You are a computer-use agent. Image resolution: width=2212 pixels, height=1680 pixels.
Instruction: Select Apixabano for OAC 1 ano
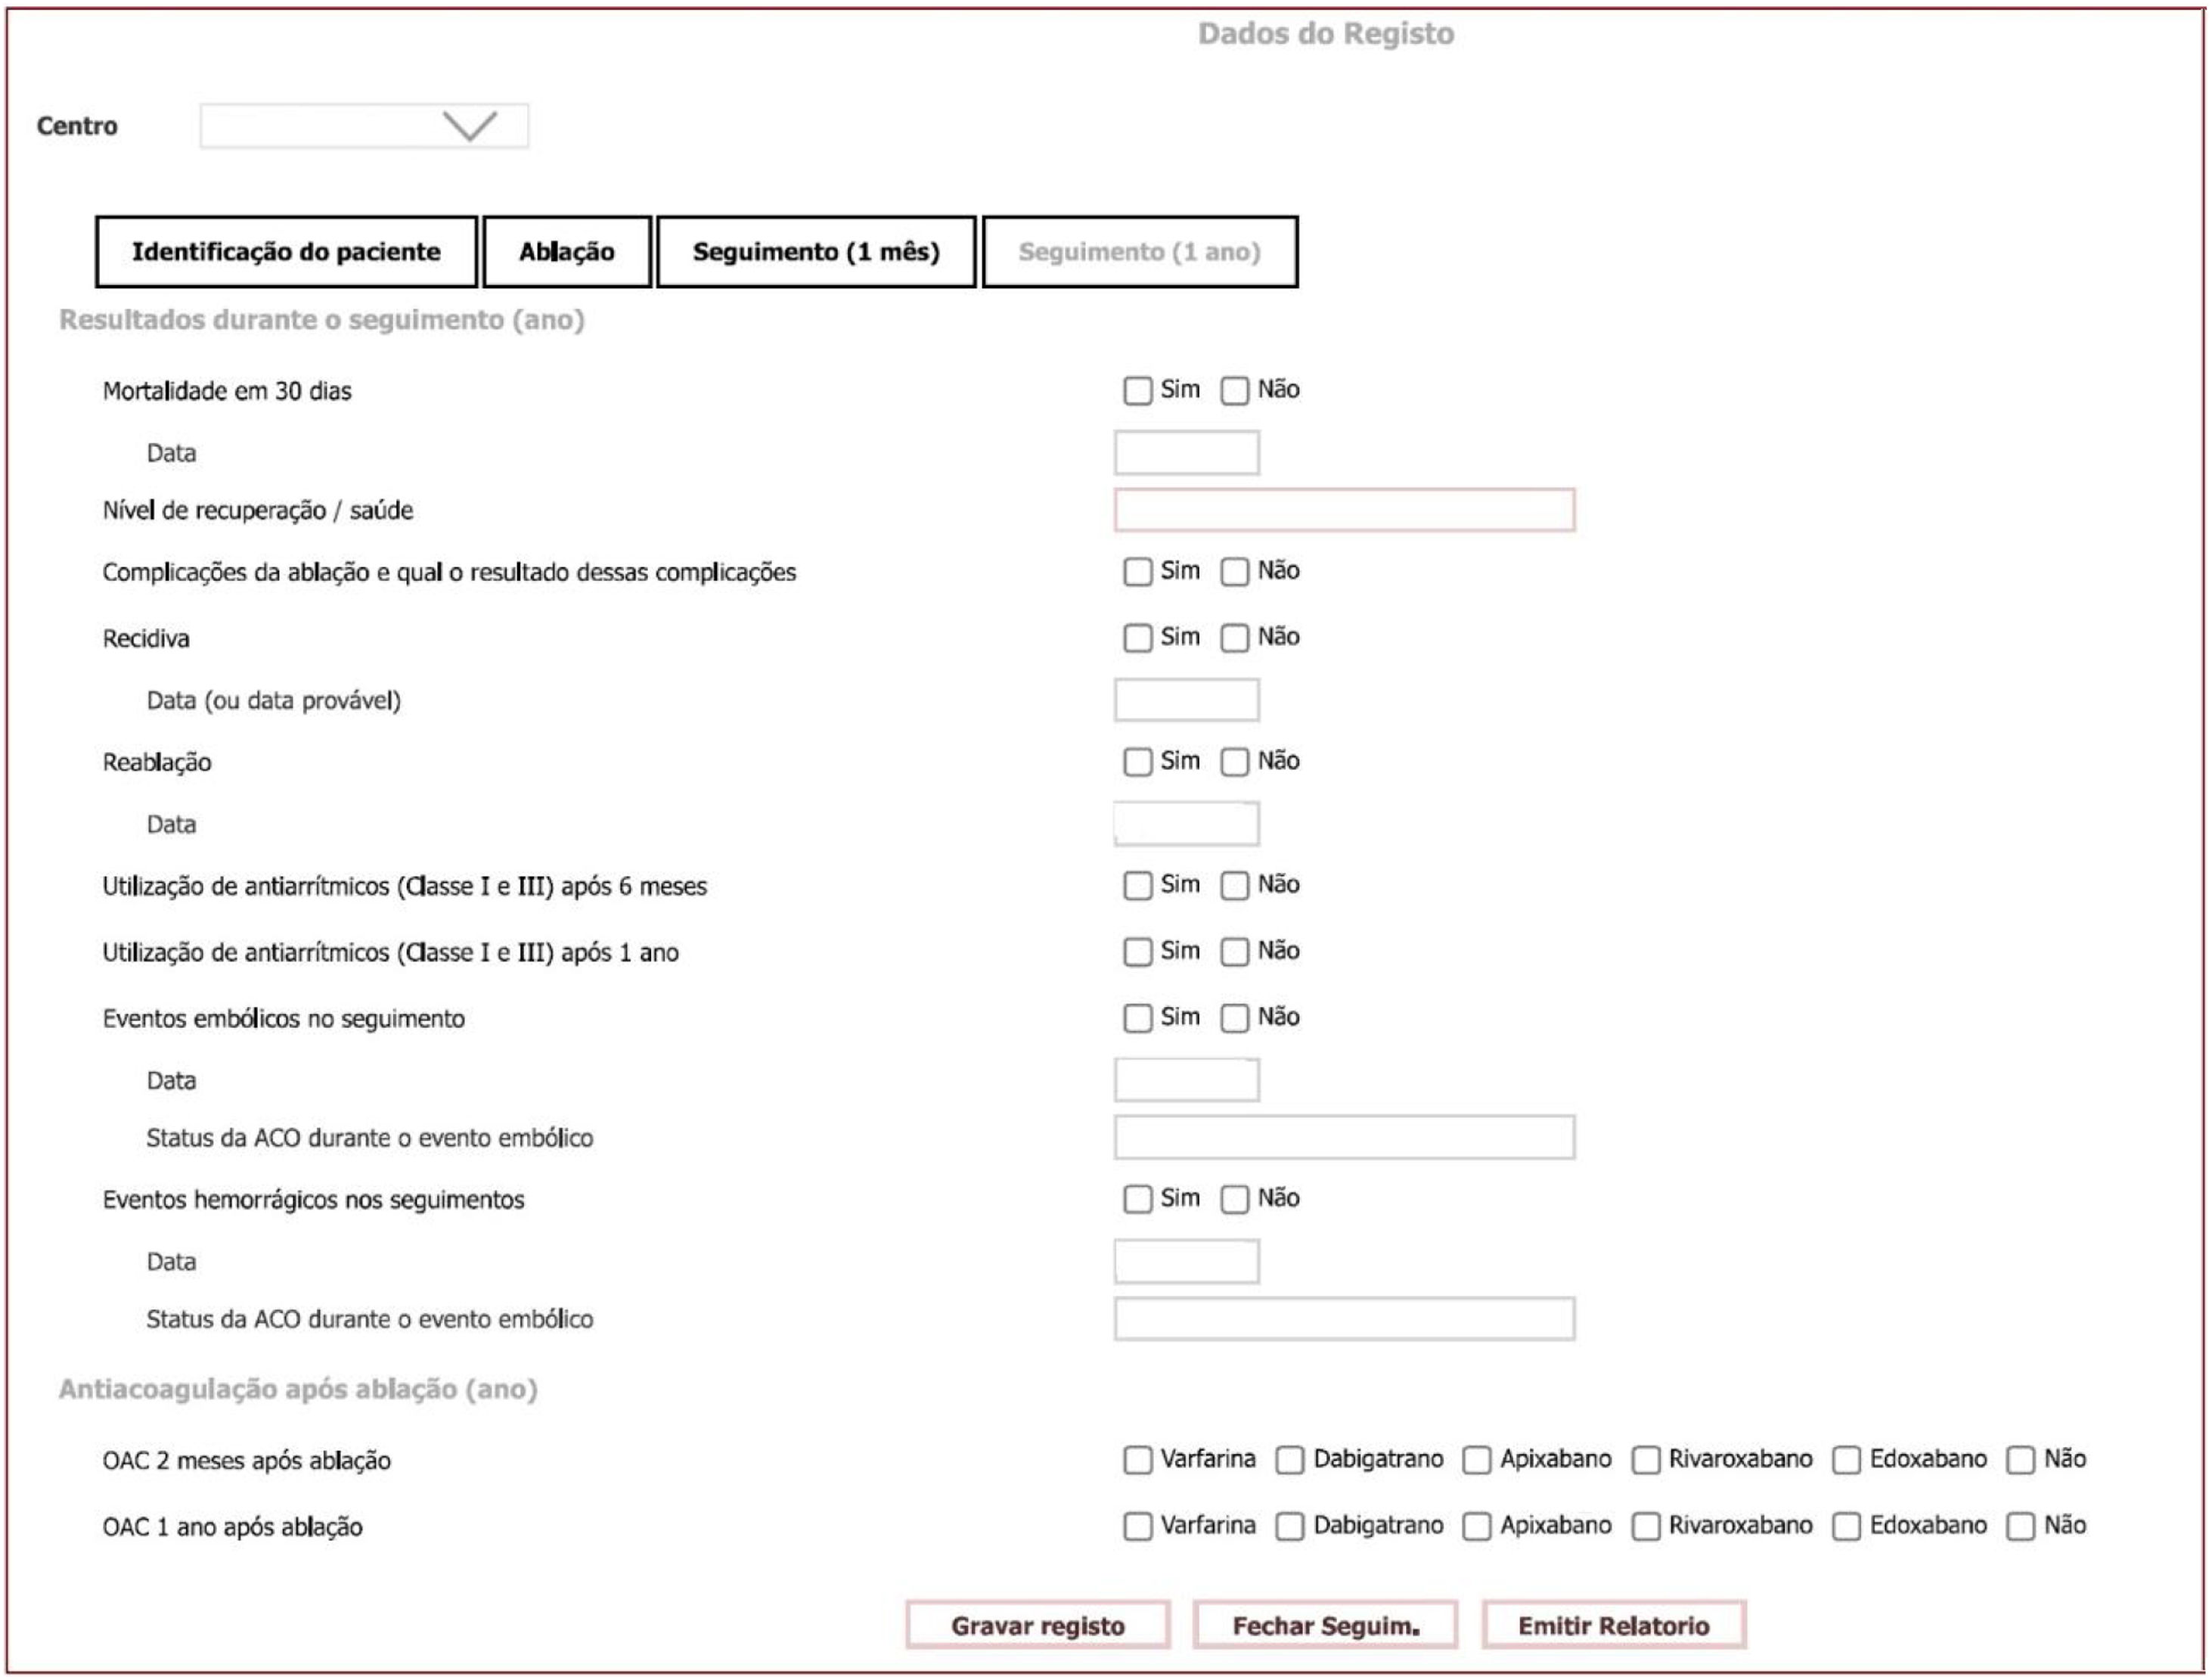click(x=1476, y=1526)
